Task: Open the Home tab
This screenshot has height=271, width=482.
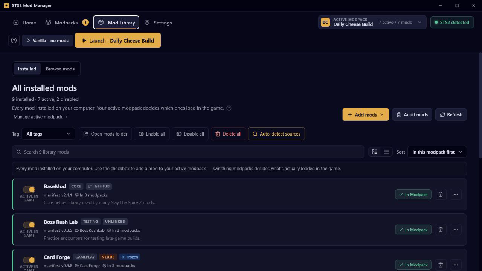Action: pos(24,23)
